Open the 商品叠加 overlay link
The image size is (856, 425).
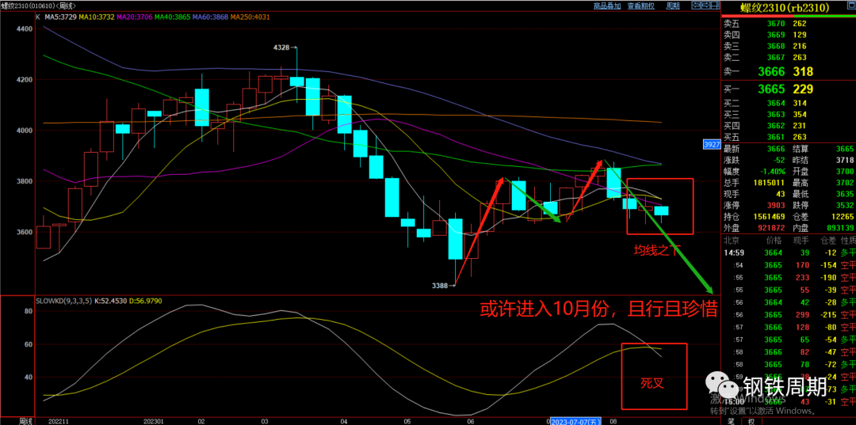coord(607,6)
